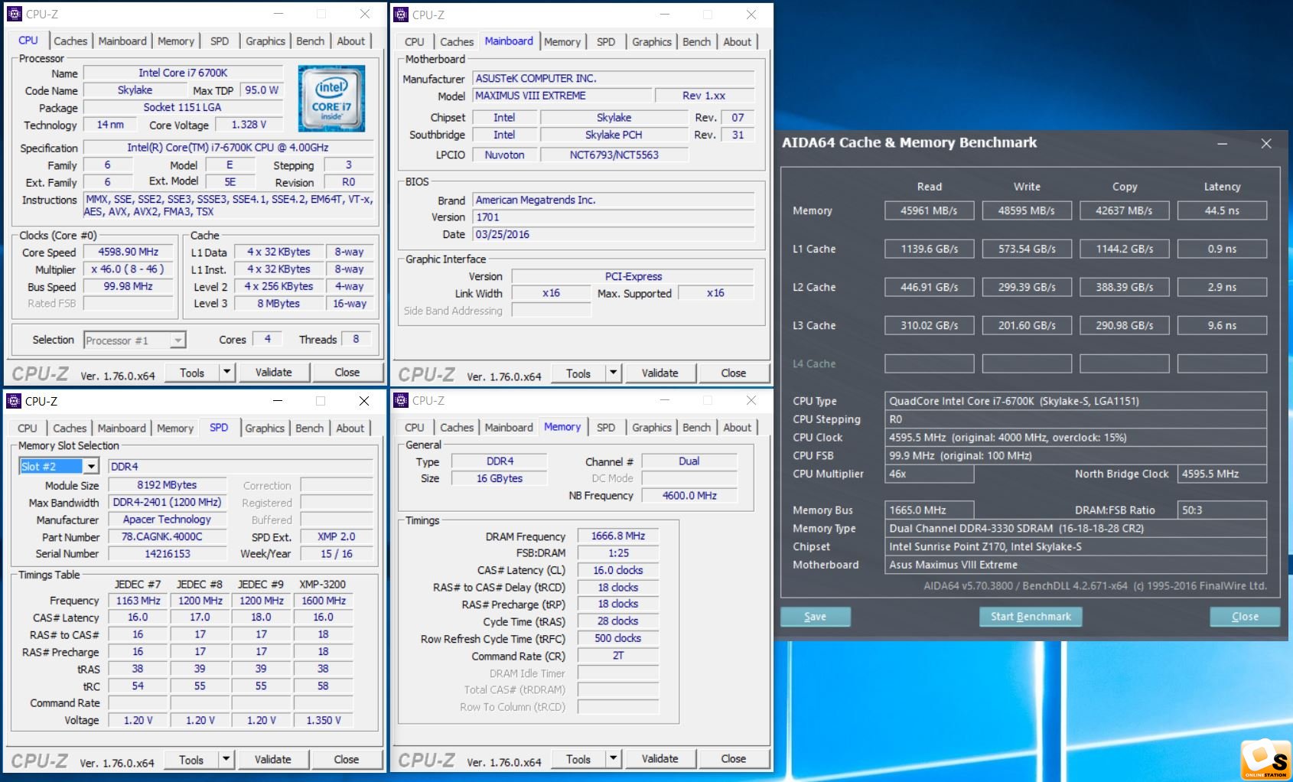Click CPU-Z app icon in SPD window title
1293x782 pixels.
click(x=14, y=401)
